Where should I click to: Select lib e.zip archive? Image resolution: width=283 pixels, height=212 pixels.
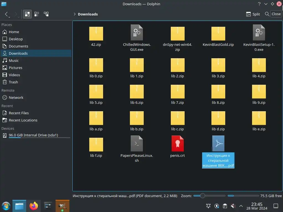(x=259, y=118)
